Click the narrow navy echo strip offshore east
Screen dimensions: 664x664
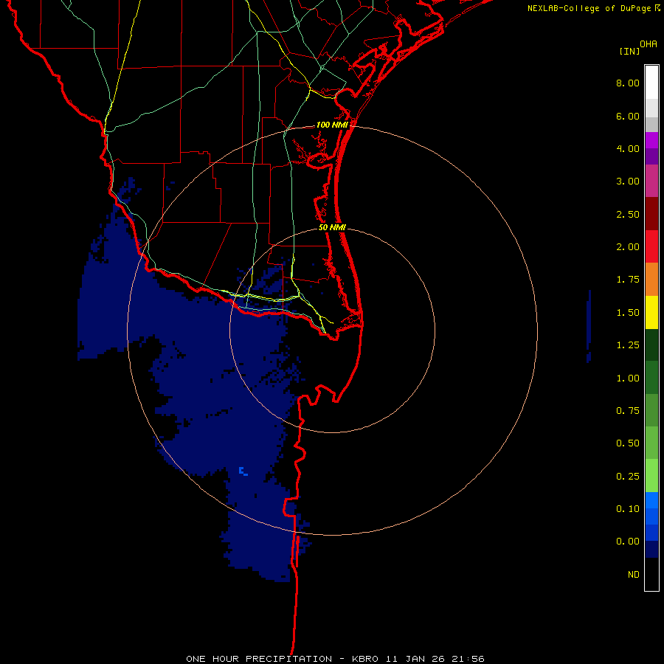(589, 327)
